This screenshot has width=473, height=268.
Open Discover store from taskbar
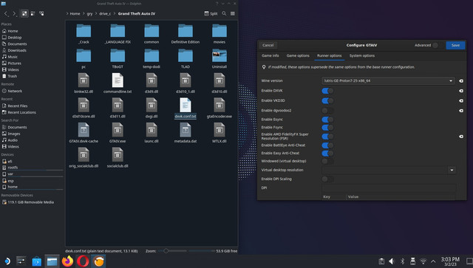point(36,261)
